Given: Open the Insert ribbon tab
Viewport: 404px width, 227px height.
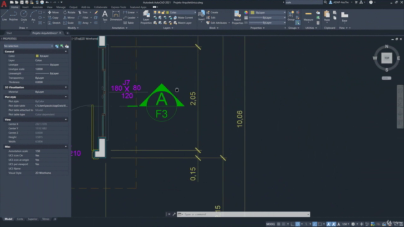Looking at the screenshot, I should pyautogui.click(x=25, y=7).
